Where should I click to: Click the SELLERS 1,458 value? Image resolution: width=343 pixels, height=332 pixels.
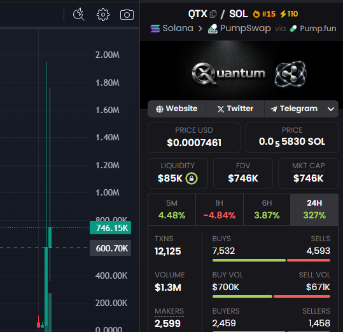319,323
